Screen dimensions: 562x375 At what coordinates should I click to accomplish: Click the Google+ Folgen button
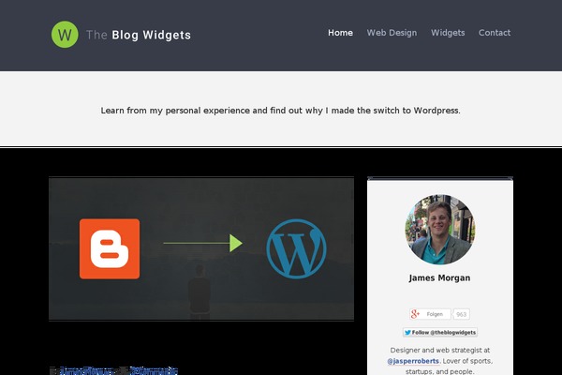[430, 314]
